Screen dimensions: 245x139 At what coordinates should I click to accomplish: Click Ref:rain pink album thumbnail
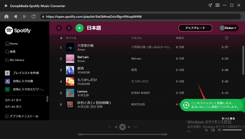pos(70,59)
